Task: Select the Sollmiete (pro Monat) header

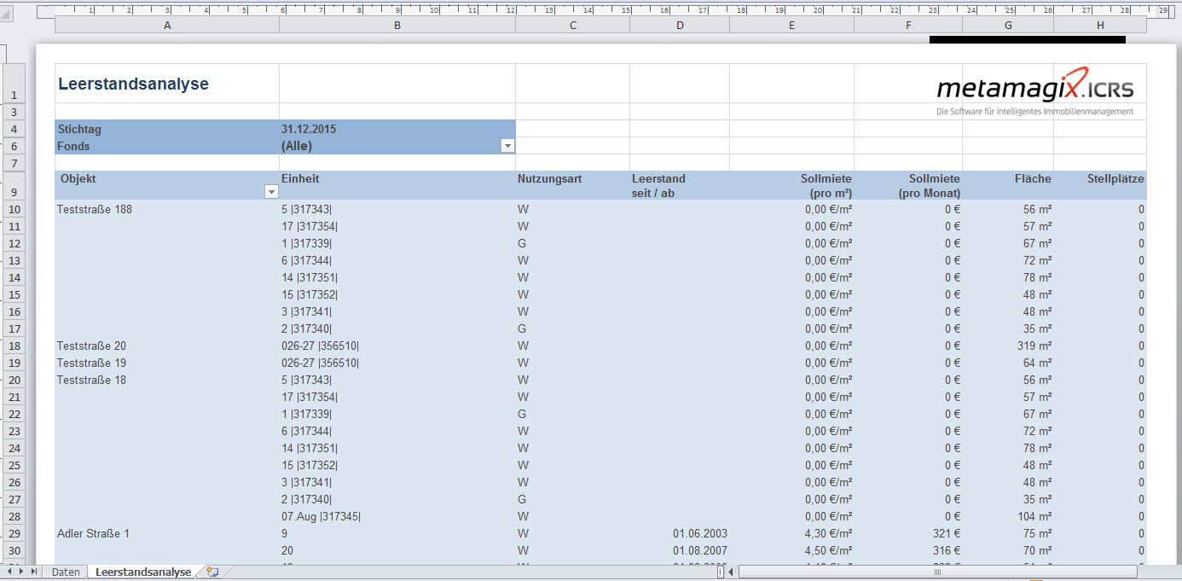Action: (x=908, y=186)
